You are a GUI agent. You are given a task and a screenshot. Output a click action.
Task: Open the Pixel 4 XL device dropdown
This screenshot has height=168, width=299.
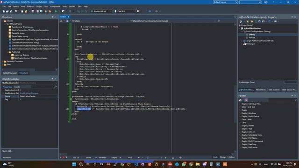[x=125, y=11]
